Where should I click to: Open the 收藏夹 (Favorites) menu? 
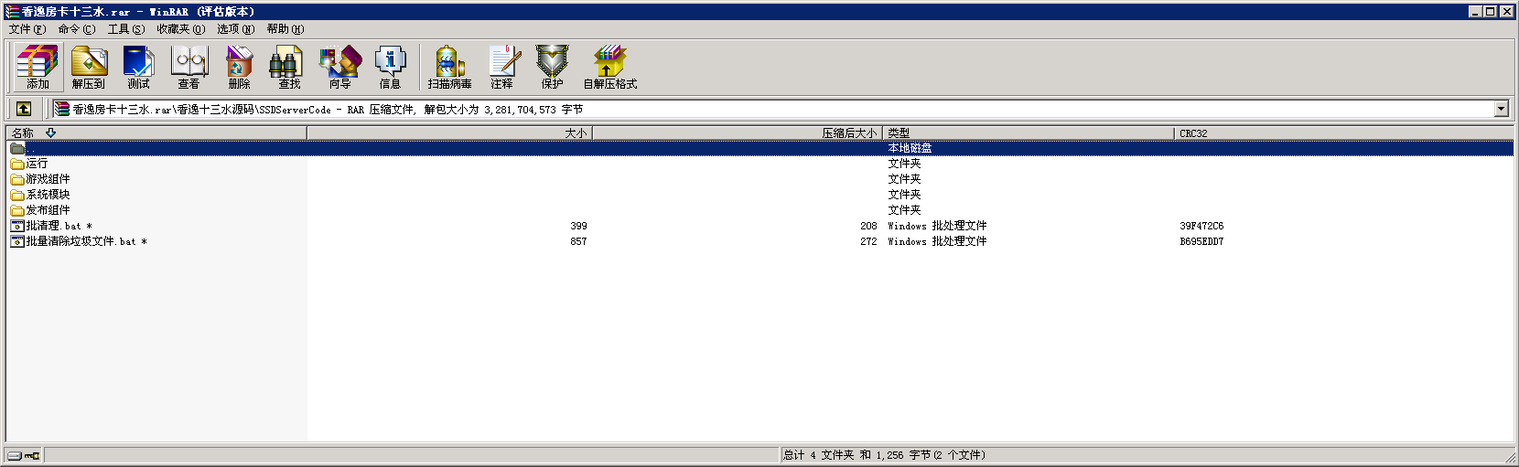tap(180, 29)
